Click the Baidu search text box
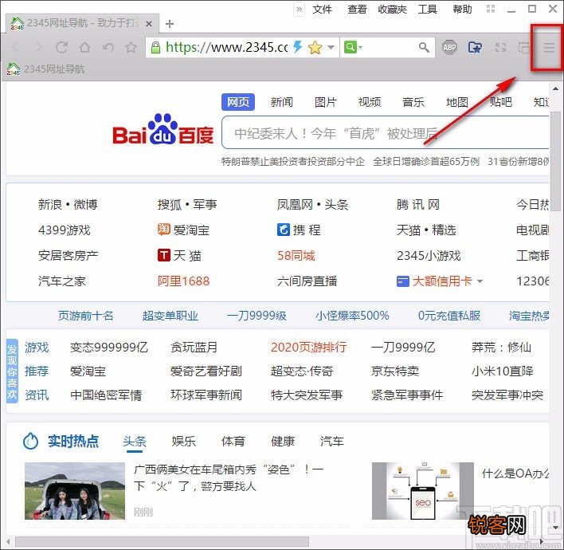The height and width of the screenshot is (550, 564). click(386, 132)
